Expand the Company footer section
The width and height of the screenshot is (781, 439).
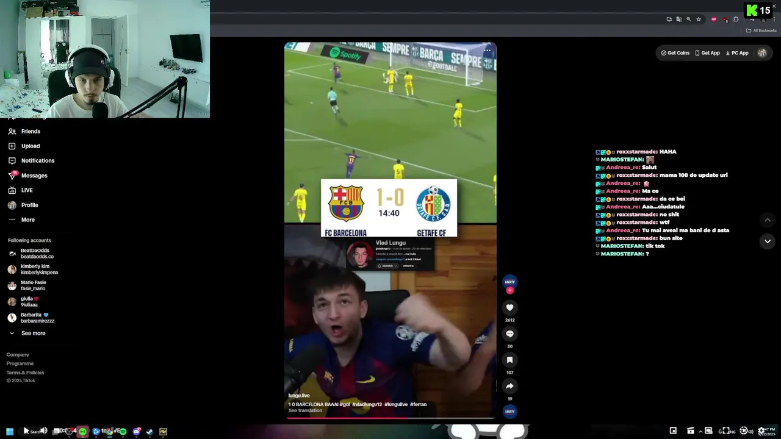(x=18, y=354)
